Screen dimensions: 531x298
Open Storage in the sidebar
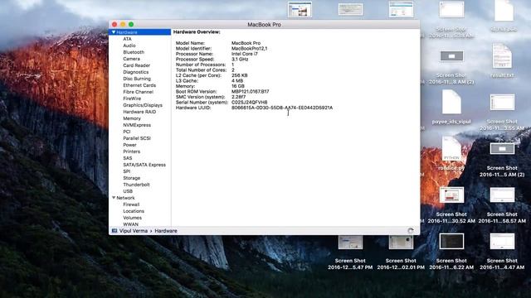(x=131, y=178)
